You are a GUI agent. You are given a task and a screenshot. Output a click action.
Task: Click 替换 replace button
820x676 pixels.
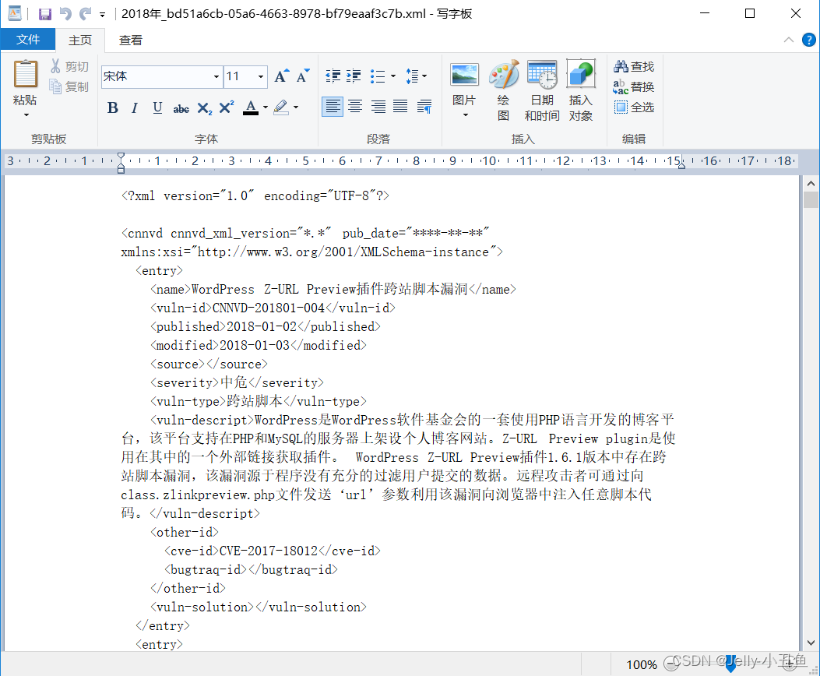(x=634, y=86)
